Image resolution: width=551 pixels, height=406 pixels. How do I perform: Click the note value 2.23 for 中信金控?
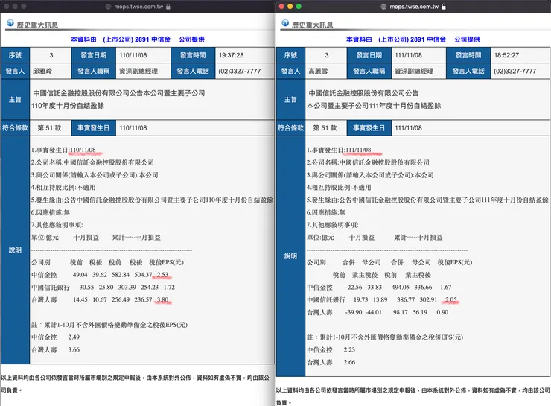tap(349, 350)
